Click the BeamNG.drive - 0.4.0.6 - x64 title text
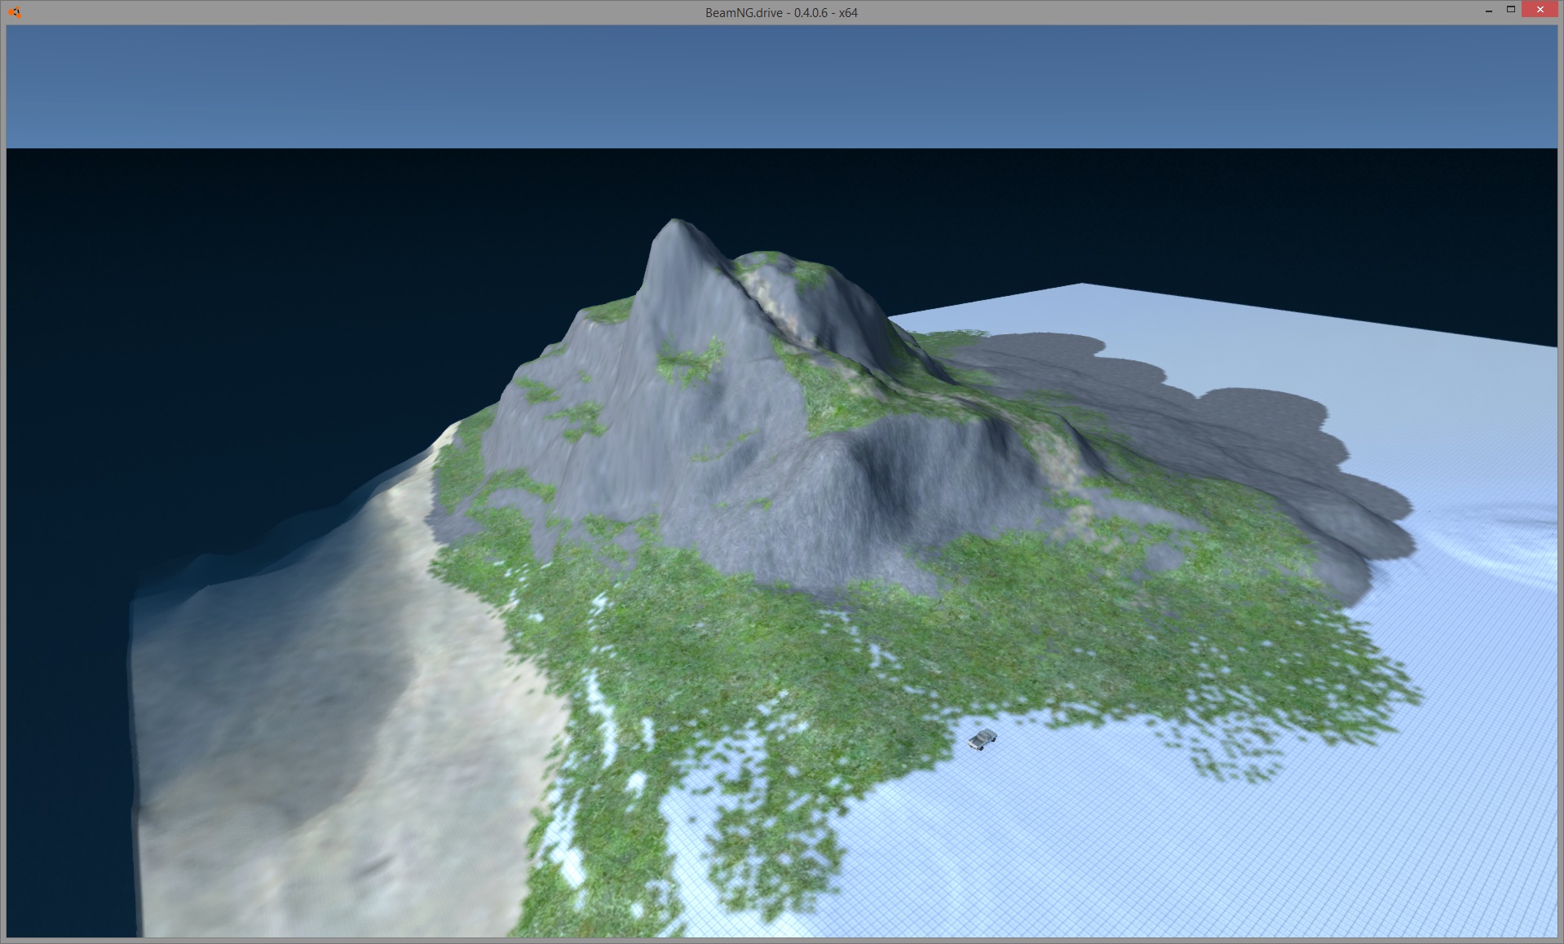The height and width of the screenshot is (944, 1564). coord(781,12)
